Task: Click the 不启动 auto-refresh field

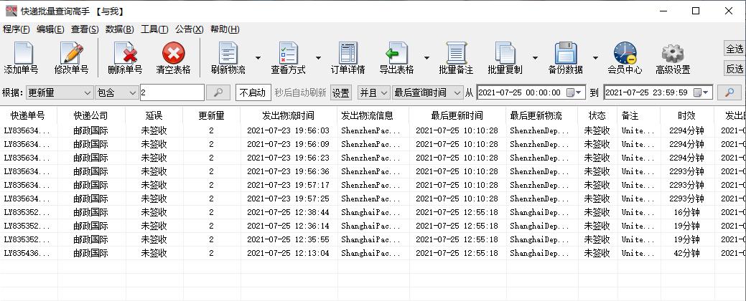Action: point(253,92)
